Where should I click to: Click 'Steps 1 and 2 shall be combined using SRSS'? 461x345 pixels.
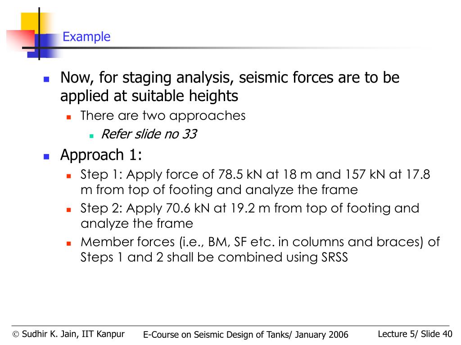point(214,257)
